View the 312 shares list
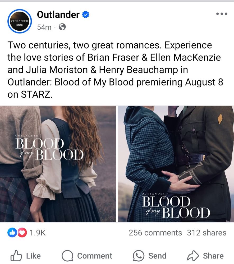Screen dimensions: 234x264 pos(207,233)
